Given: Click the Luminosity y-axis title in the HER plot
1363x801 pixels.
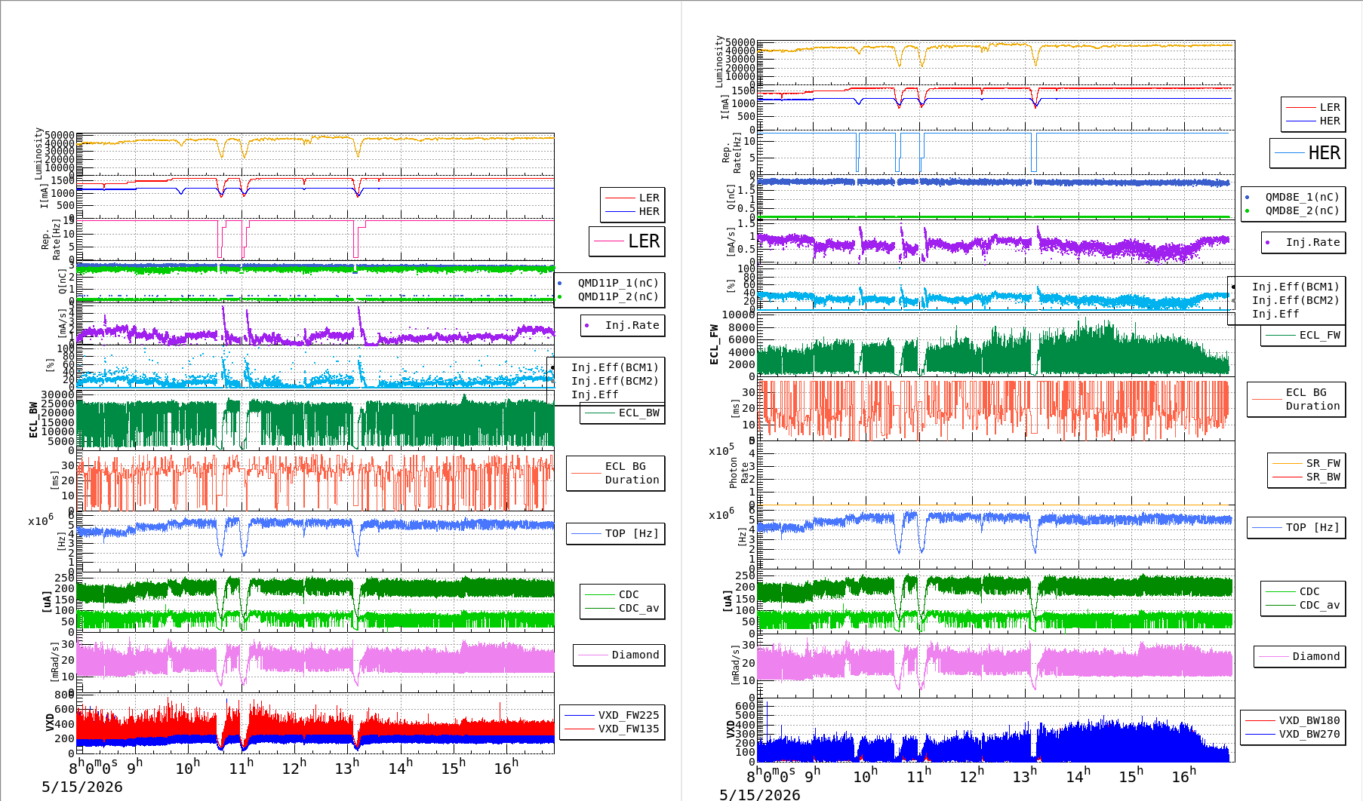Looking at the screenshot, I should tap(719, 61).
